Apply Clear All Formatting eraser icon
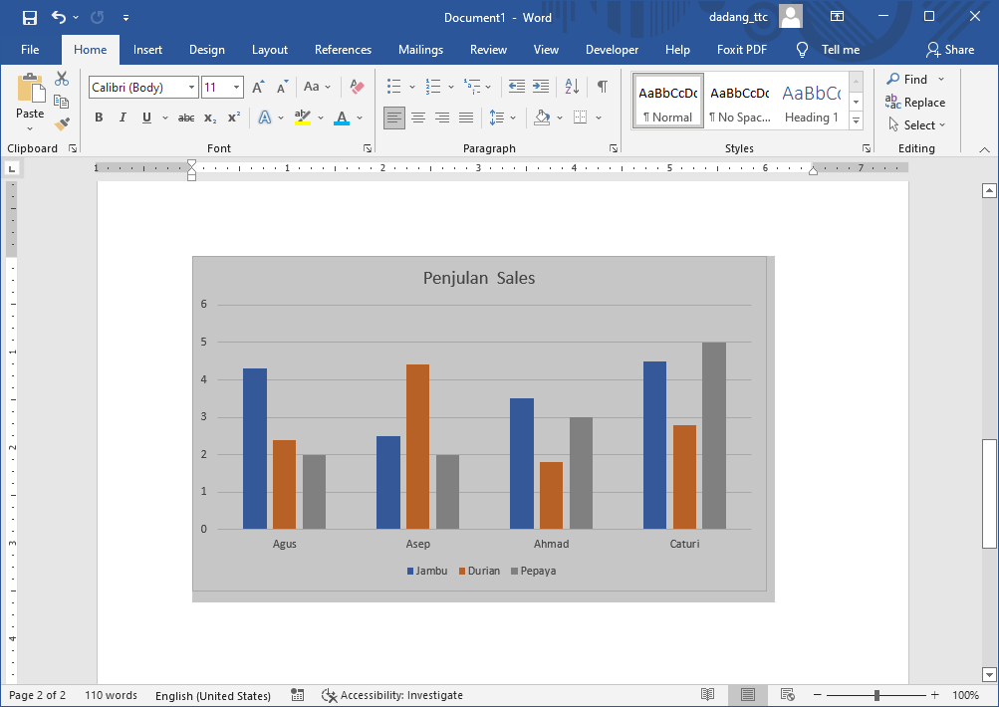Screen dimensions: 999x707 (358, 88)
